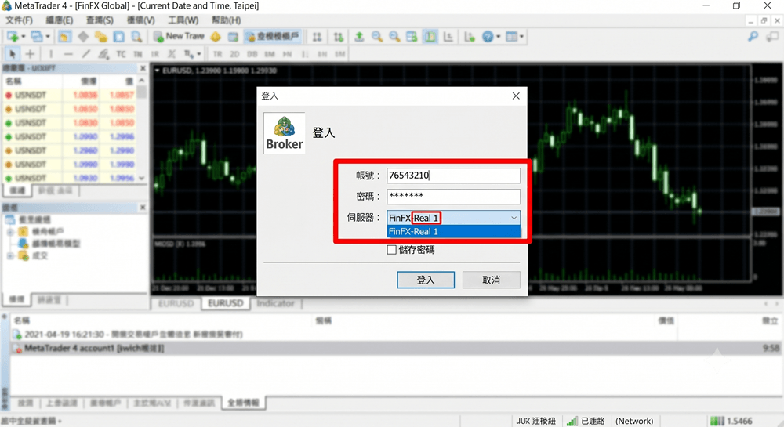Close the Navigator panel
The width and height of the screenshot is (784, 427).
click(x=143, y=207)
